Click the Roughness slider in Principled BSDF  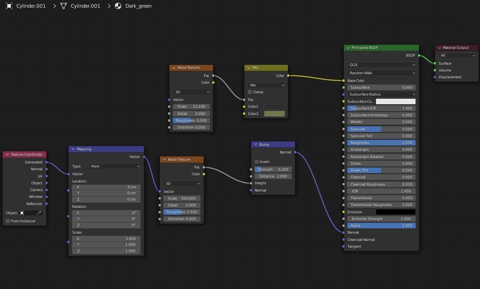[381, 143]
